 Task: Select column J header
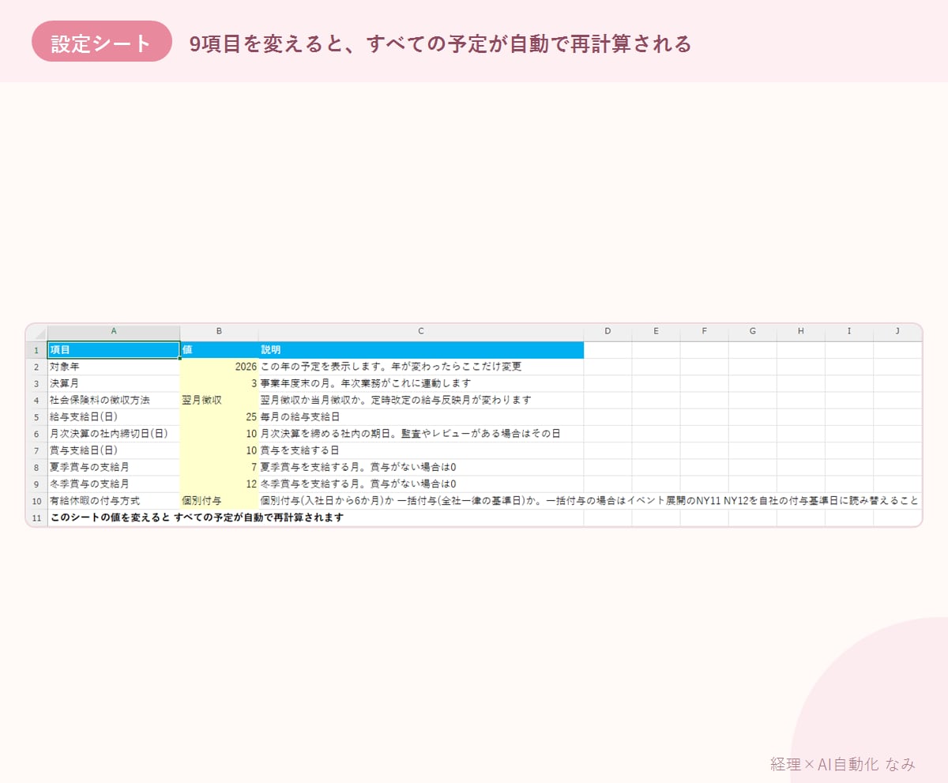(897, 331)
